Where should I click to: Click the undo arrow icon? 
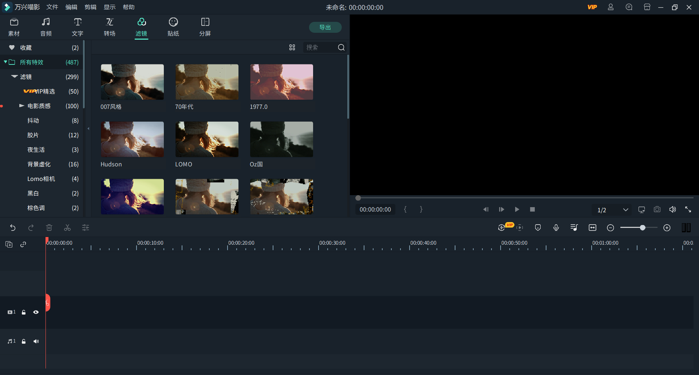pos(13,228)
